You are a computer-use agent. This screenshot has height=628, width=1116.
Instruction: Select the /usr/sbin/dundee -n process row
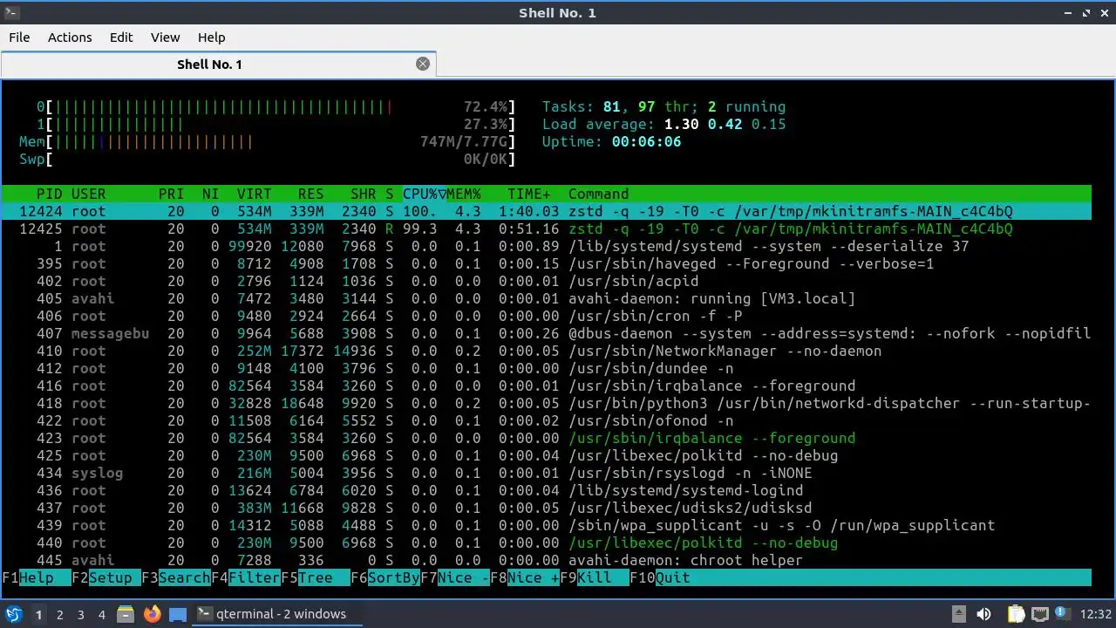click(547, 368)
